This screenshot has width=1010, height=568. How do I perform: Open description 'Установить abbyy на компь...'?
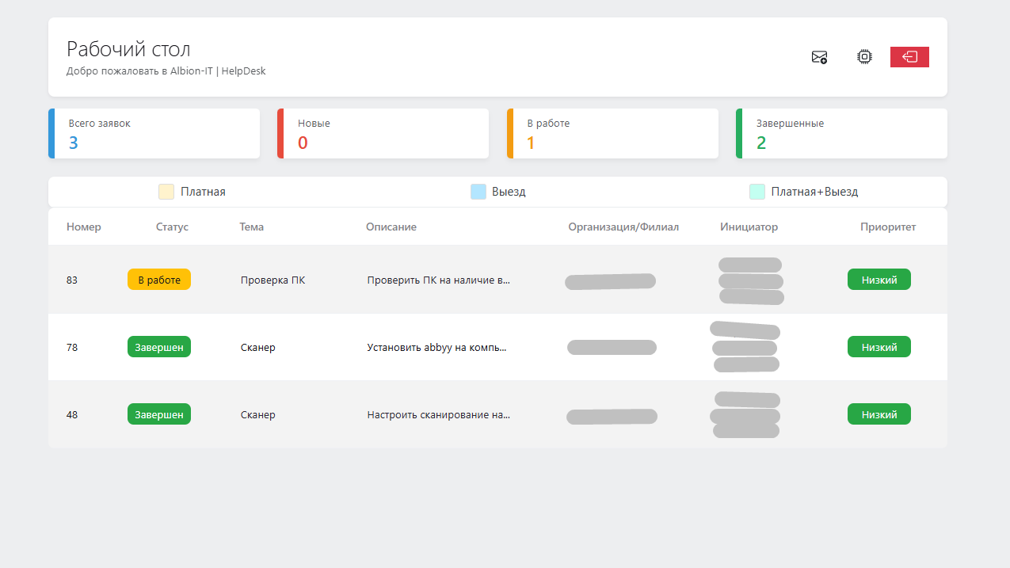pos(436,348)
